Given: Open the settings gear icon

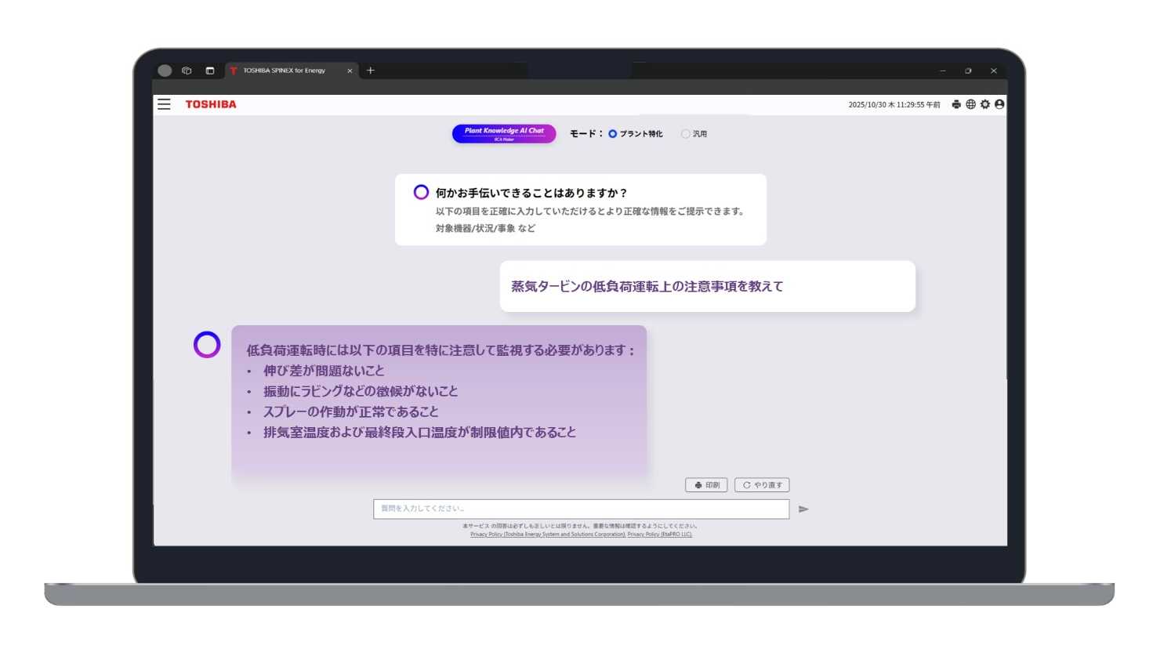Looking at the screenshot, I should [985, 103].
